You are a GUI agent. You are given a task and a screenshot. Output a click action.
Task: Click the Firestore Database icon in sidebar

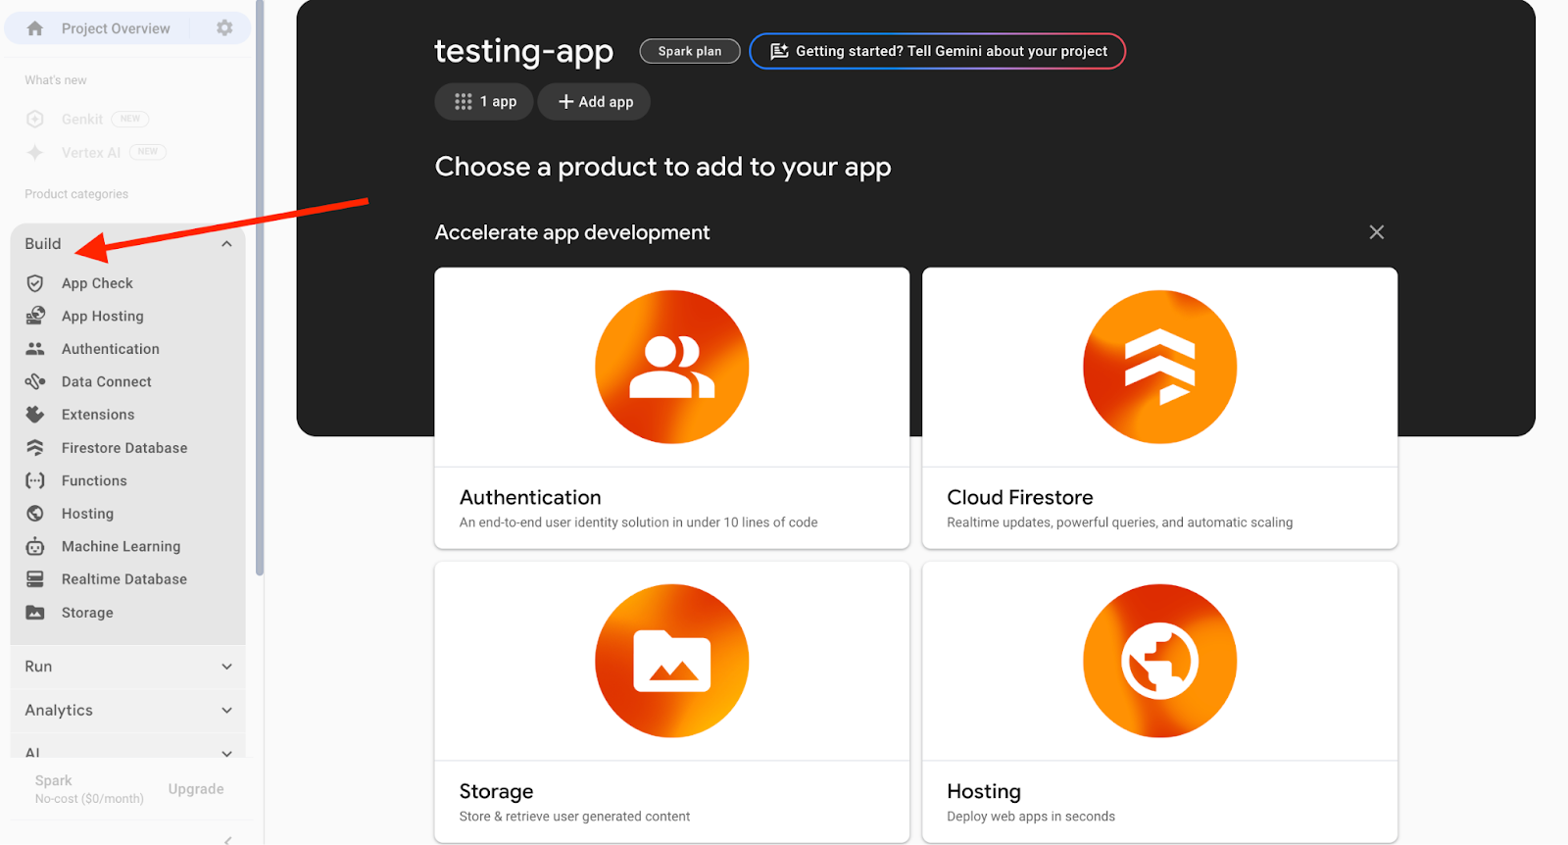tap(35, 448)
